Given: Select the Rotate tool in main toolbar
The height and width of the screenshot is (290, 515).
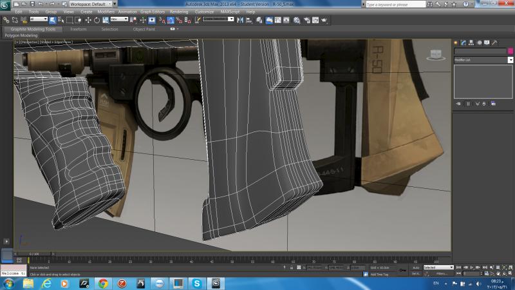Looking at the screenshot, I should [x=97, y=20].
